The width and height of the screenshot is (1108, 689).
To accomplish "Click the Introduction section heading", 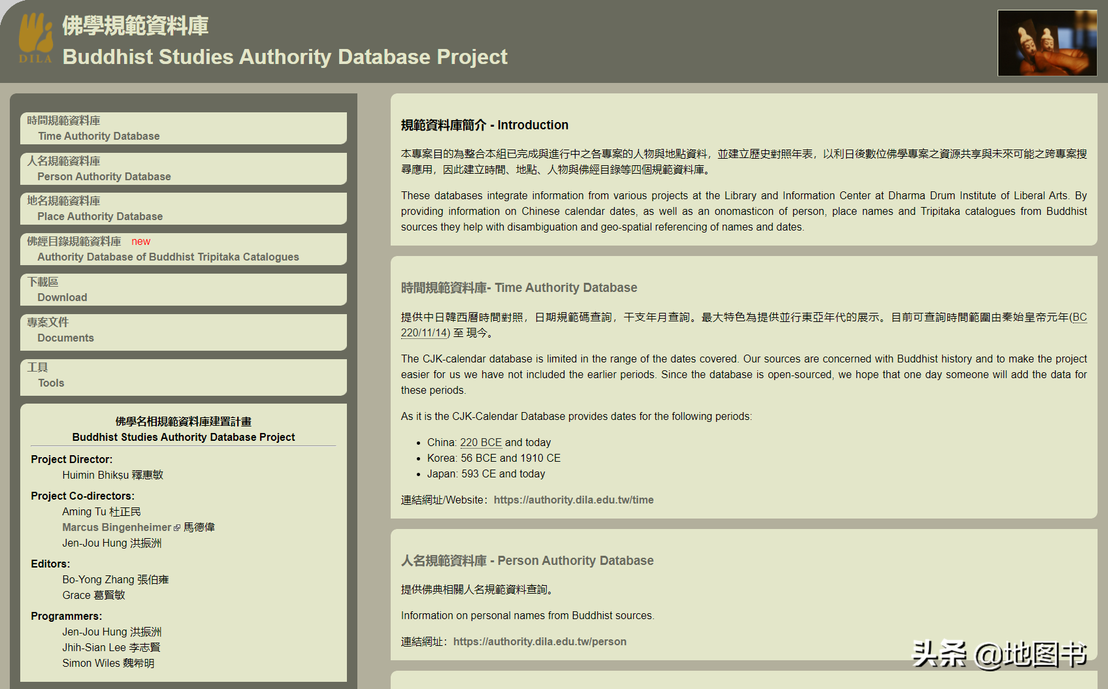I will 485,125.
